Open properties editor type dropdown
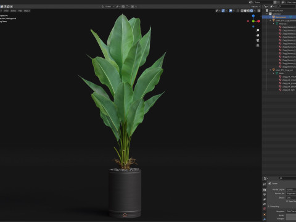Image resolution: width=296 pixels, height=222 pixels. pyautogui.click(x=266, y=178)
